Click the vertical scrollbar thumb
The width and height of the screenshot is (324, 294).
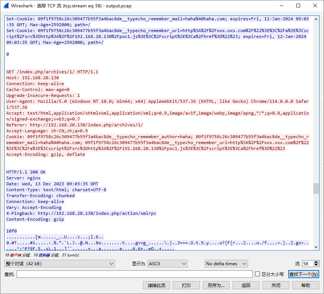(x=316, y=188)
